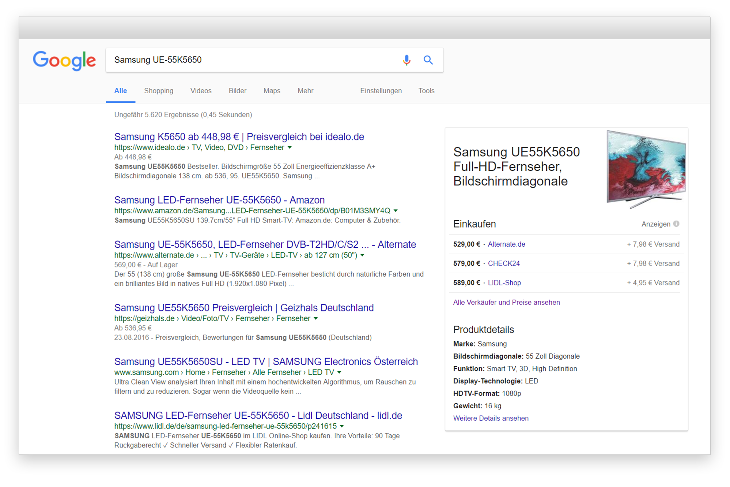Click Alle Verkäufer und Preise ansehen
This screenshot has height=487, width=730.
pyautogui.click(x=506, y=302)
